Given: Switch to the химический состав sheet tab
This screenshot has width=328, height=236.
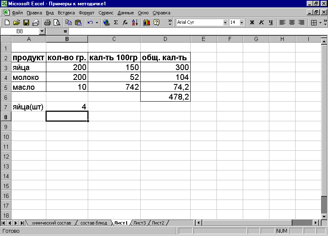Looking at the screenshot, I should pyautogui.click(x=51, y=223).
